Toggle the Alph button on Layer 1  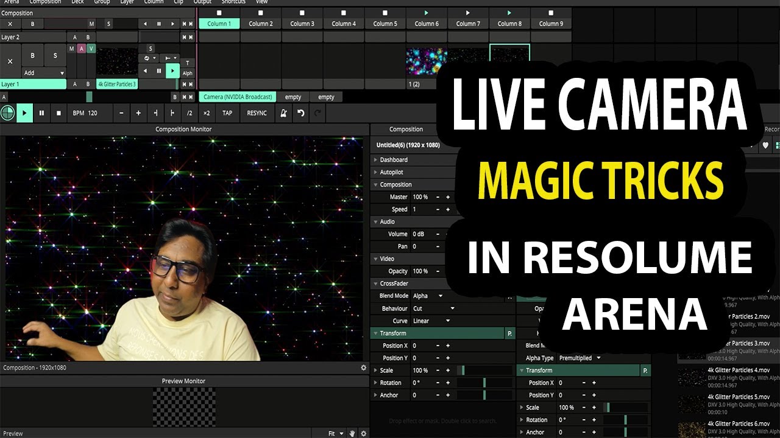pyautogui.click(x=188, y=73)
